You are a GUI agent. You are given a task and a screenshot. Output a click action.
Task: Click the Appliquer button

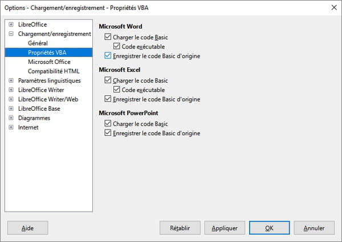click(225, 228)
